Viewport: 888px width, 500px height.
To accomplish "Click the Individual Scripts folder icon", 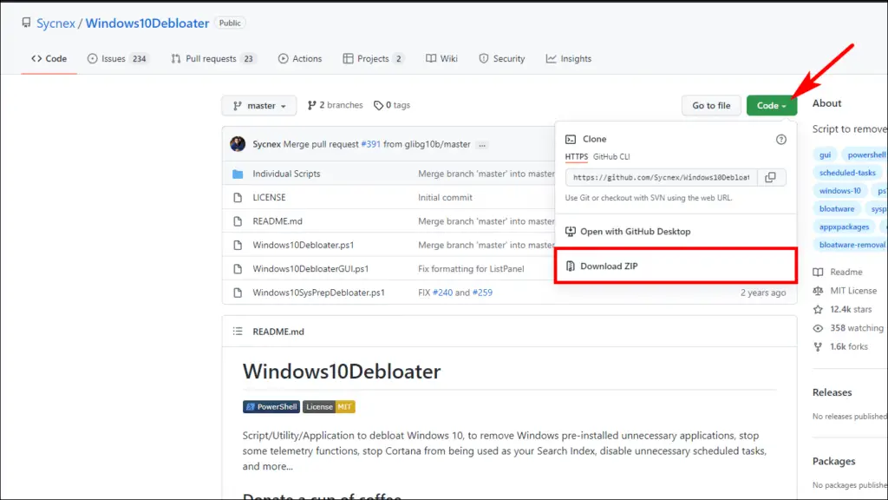I will [238, 174].
